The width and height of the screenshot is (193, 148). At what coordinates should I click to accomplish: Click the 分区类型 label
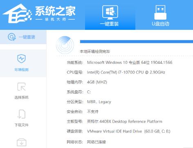(75, 102)
